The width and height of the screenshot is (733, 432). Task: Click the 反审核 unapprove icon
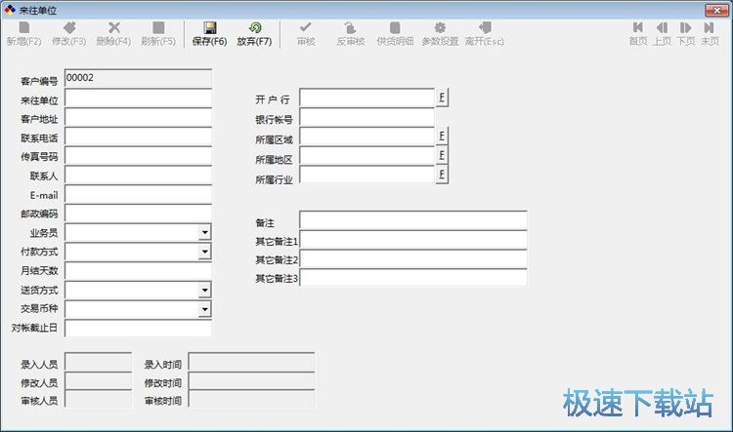[x=350, y=27]
